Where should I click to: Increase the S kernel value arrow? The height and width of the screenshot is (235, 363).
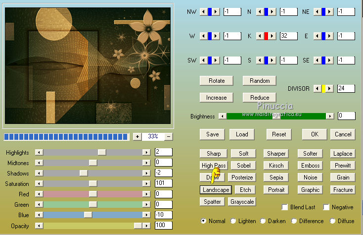pyautogui.click(x=272, y=60)
